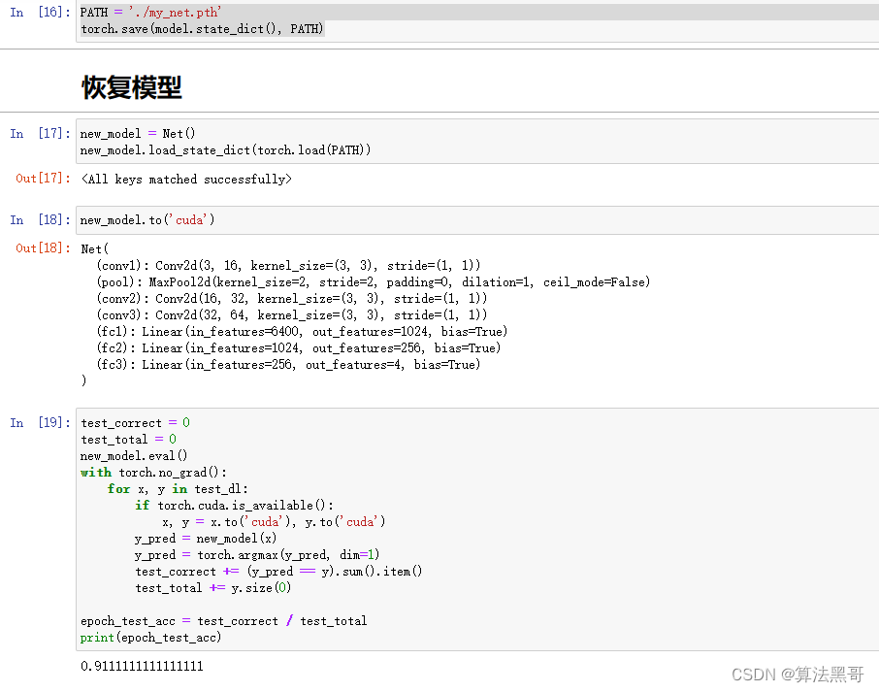The image size is (879, 692).
Task: Click the line "x, y = x.to('cuda'), y.to('cuda')"
Action: click(275, 521)
